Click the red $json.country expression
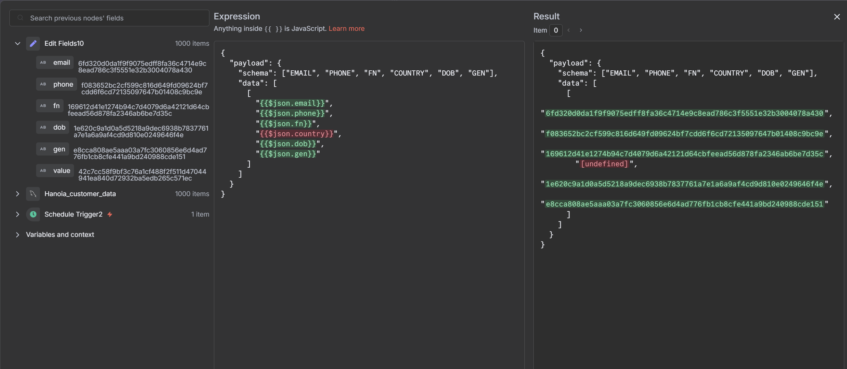Image resolution: width=847 pixels, height=369 pixels. tap(296, 134)
